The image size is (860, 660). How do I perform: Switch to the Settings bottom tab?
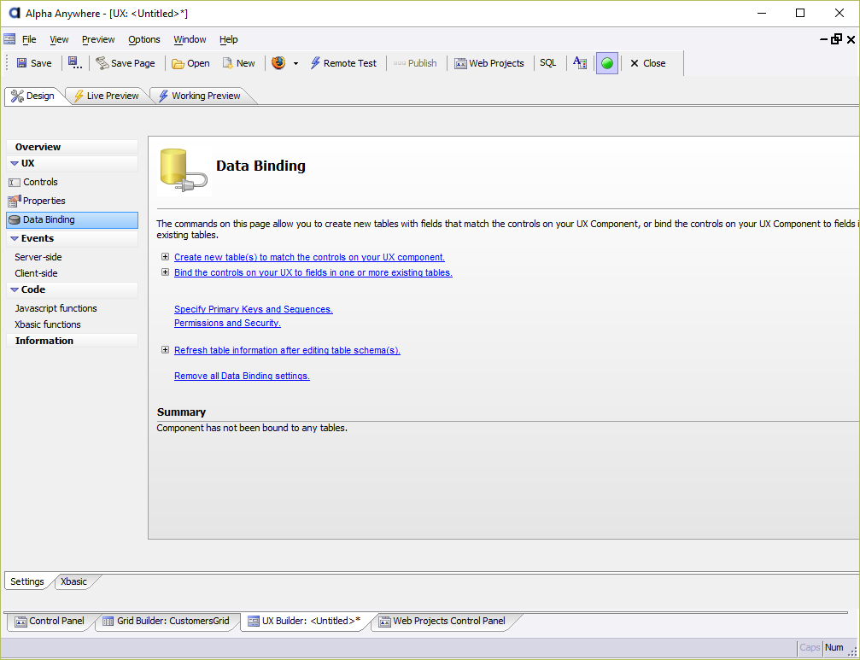pyautogui.click(x=26, y=581)
